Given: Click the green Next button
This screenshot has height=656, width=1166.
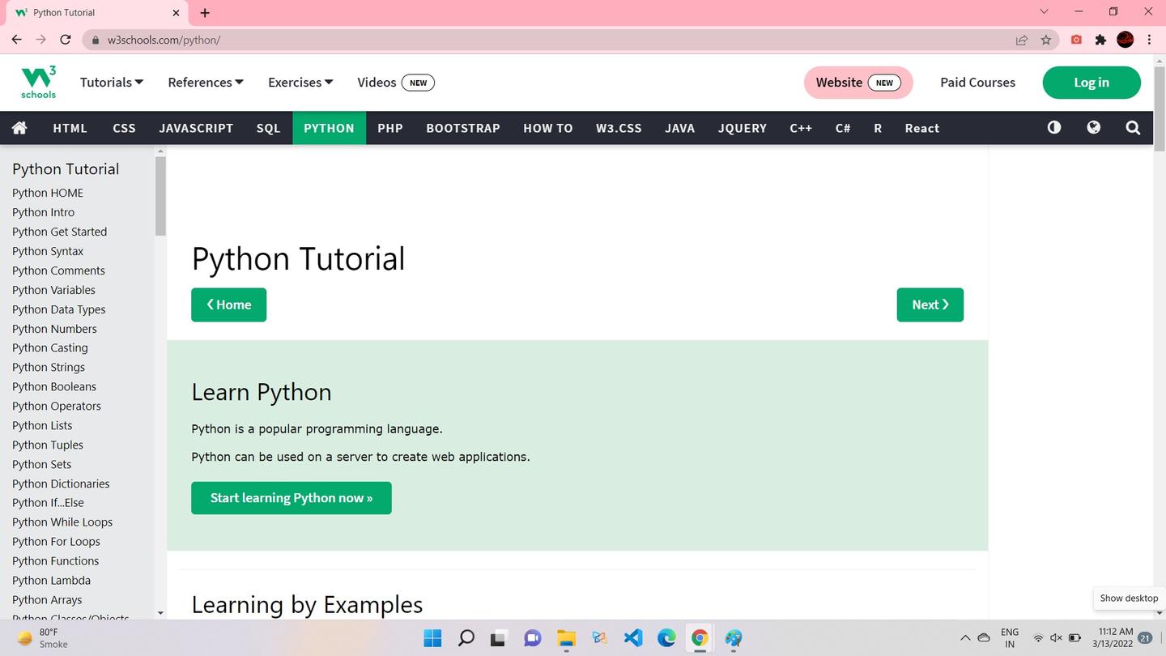Looking at the screenshot, I should [930, 305].
